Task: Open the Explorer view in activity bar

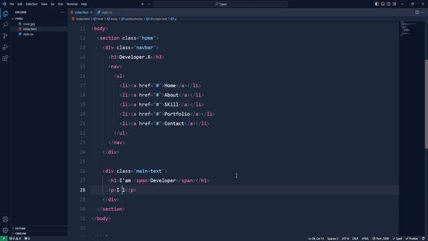Action: pos(5,13)
